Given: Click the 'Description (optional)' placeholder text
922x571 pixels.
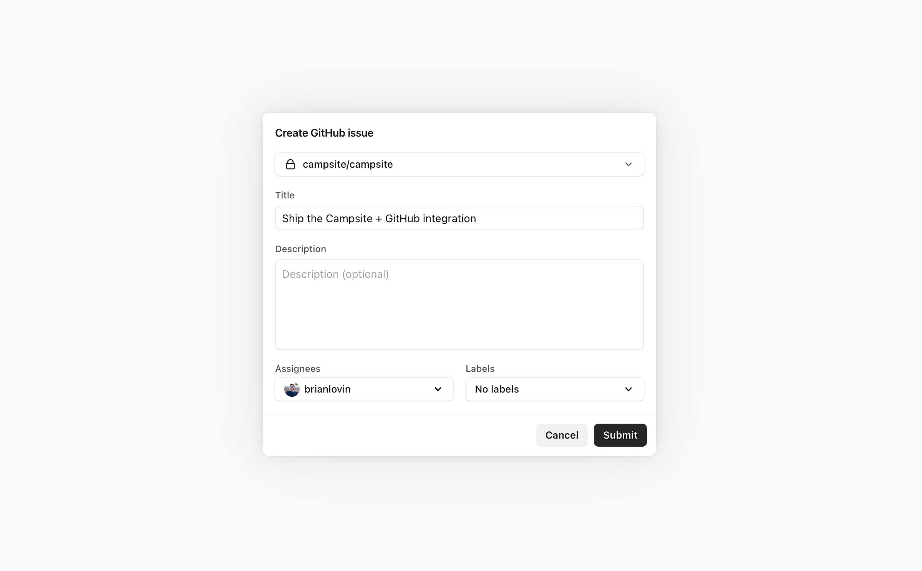Looking at the screenshot, I should click(x=335, y=274).
